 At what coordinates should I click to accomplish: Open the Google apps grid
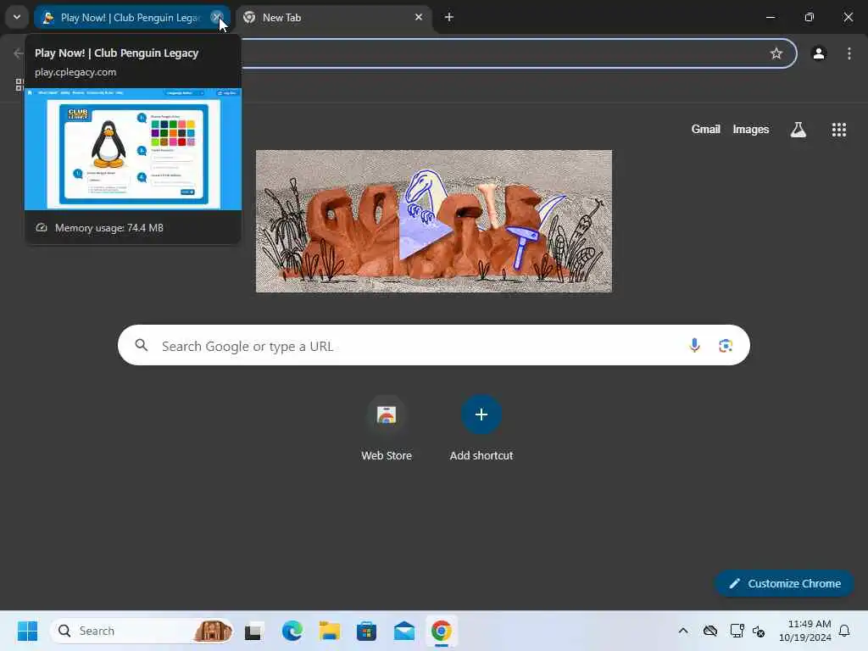[x=838, y=130]
